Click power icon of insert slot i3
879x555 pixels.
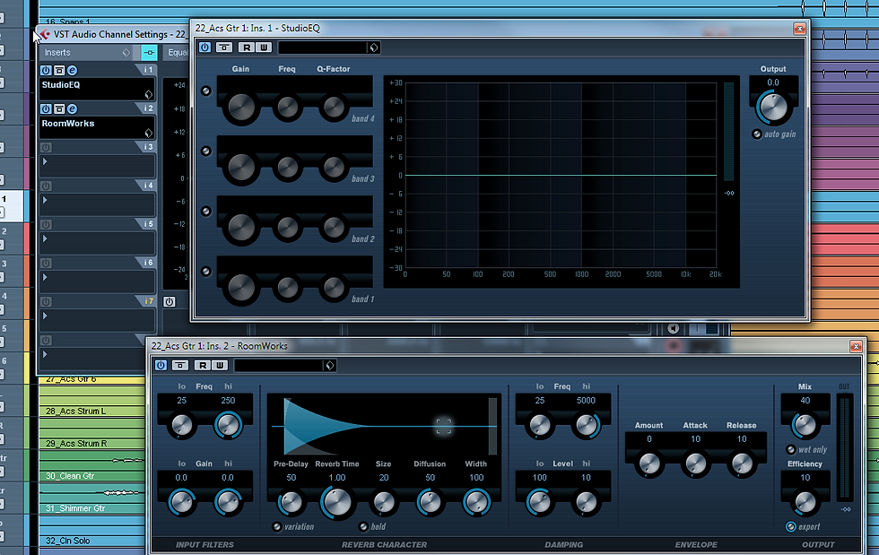click(x=46, y=147)
